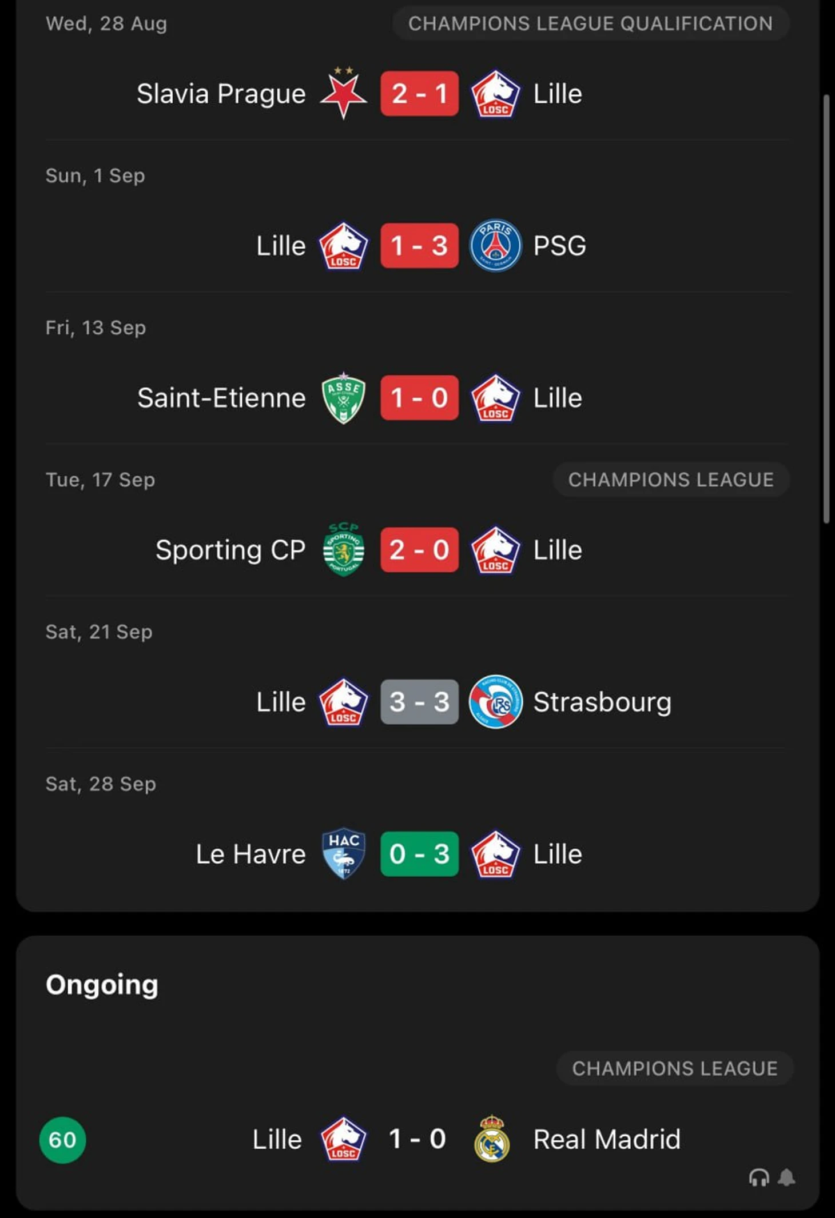Click the Real Madrid crest
The width and height of the screenshot is (835, 1218).
pos(492,1139)
